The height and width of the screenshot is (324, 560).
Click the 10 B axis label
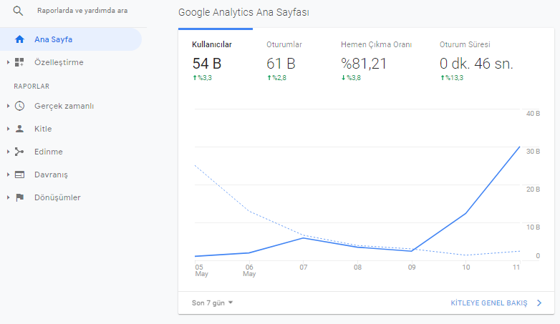(533, 227)
